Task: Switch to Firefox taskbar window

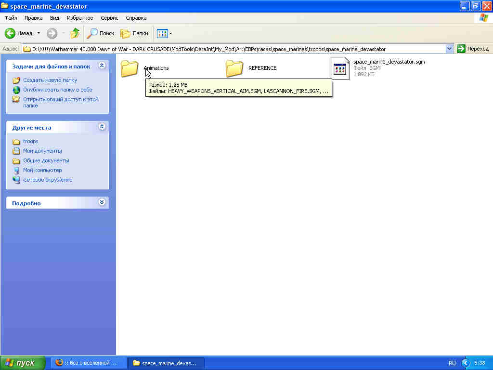Action: point(89,363)
